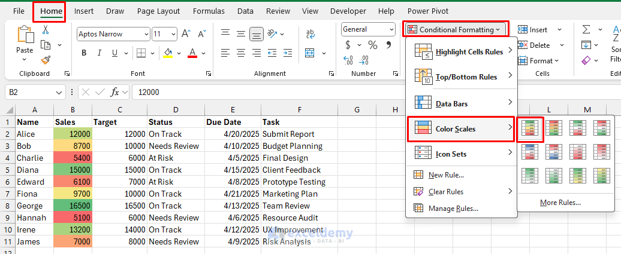Click the Format Painter brush icon
This screenshot has height=254, width=621.
pos(46,59)
